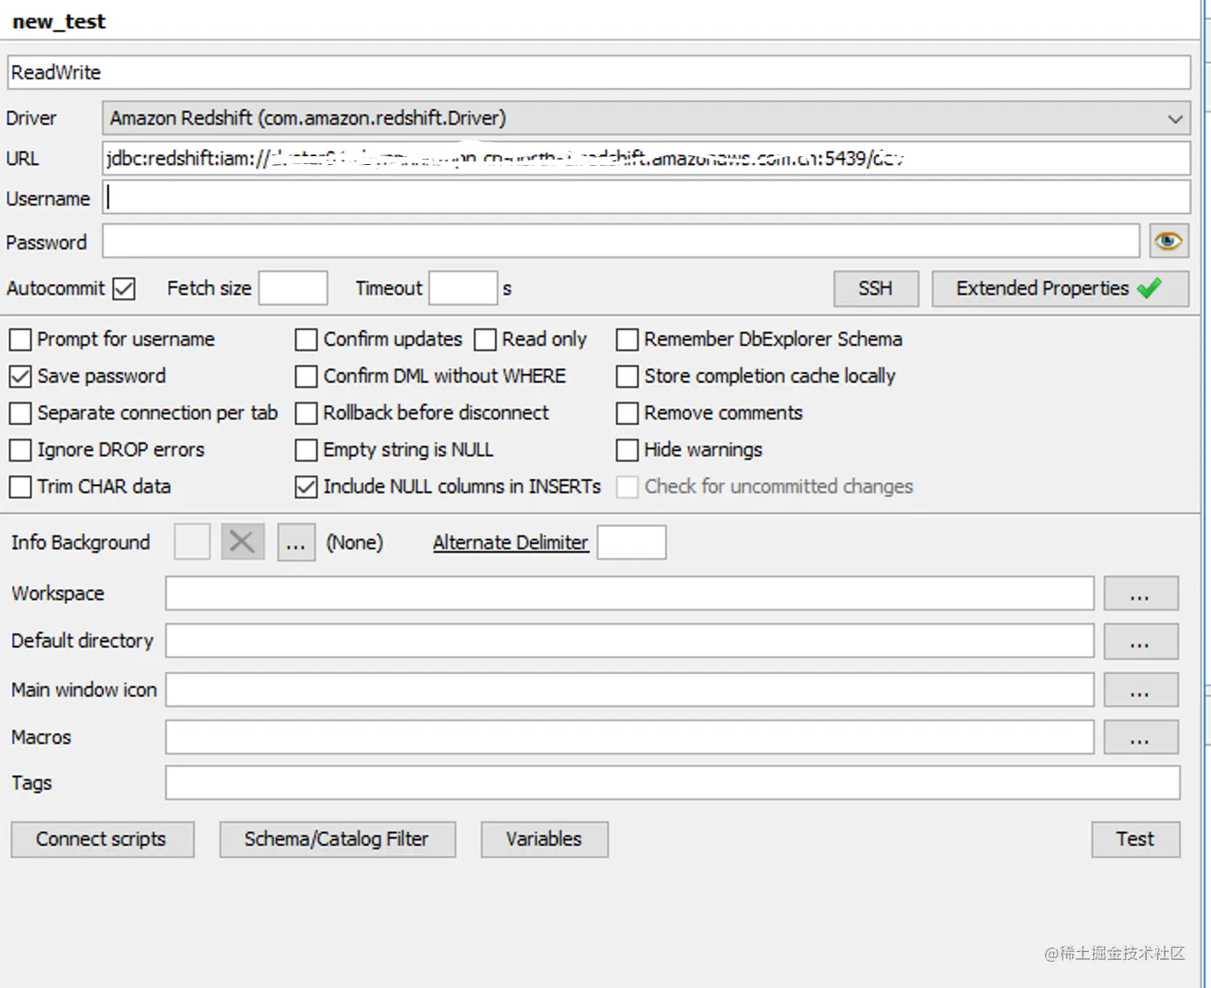Check Ignore DROP errors

coord(20,450)
